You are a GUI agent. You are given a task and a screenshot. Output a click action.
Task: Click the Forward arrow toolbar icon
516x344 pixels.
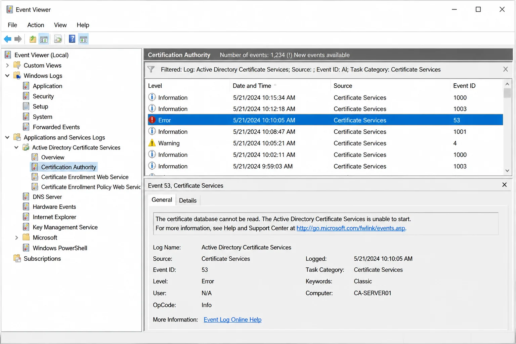tap(18, 39)
